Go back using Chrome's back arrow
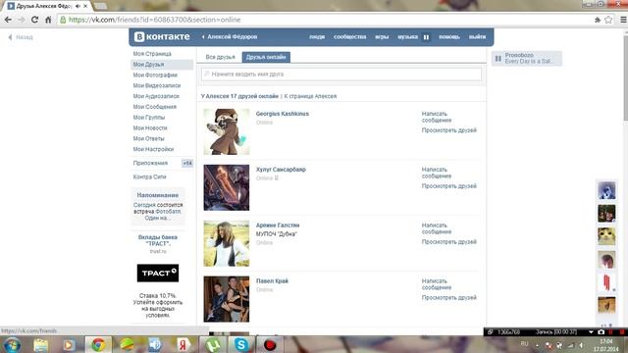 point(8,20)
